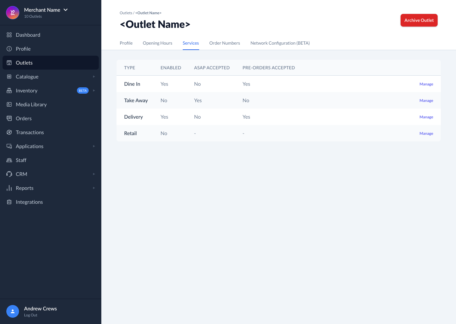Click the merchant logo in sidebar header
Viewport: 456px width, 324px height.
pyautogui.click(x=13, y=13)
